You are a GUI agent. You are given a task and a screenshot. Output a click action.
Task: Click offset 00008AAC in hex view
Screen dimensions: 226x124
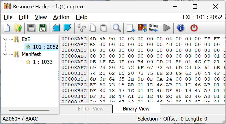(x=74, y=39)
